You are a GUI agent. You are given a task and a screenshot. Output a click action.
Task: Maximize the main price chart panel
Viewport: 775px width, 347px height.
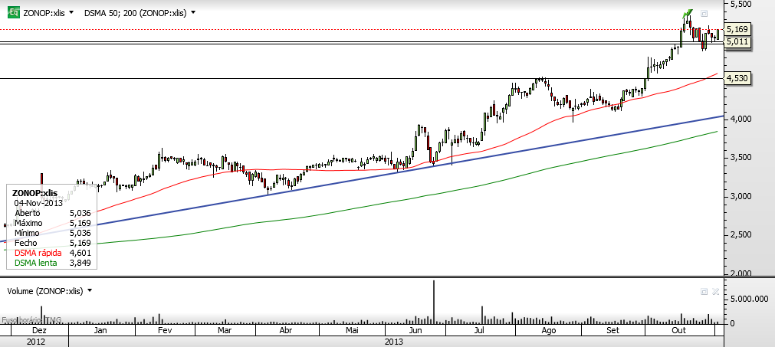704,14
